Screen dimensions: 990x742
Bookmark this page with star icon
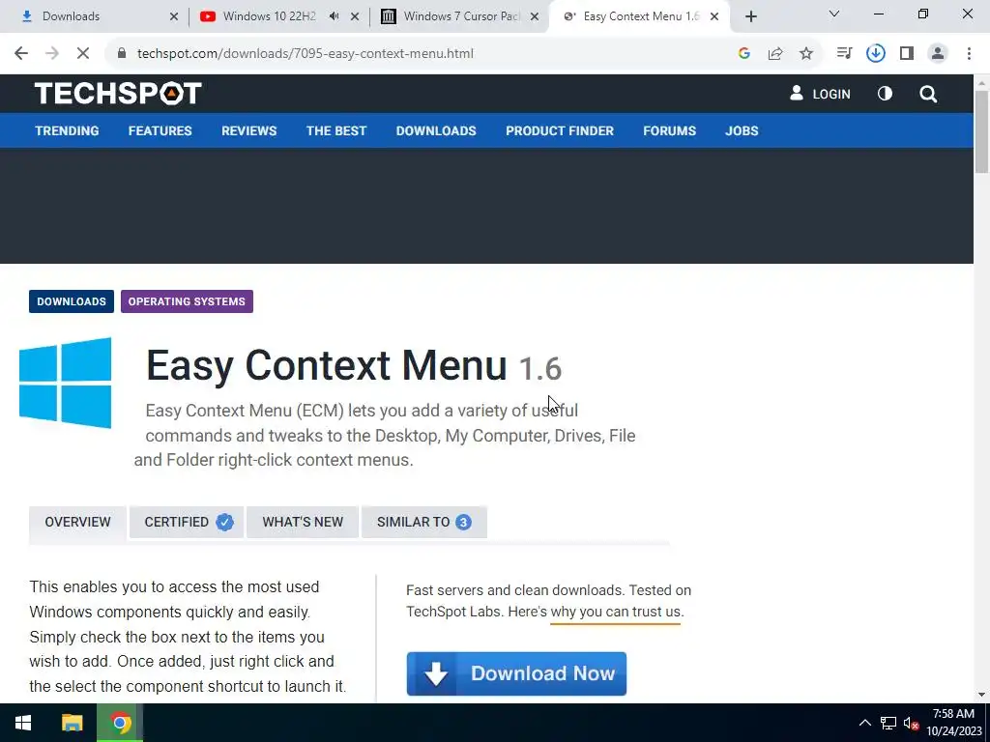(x=806, y=54)
